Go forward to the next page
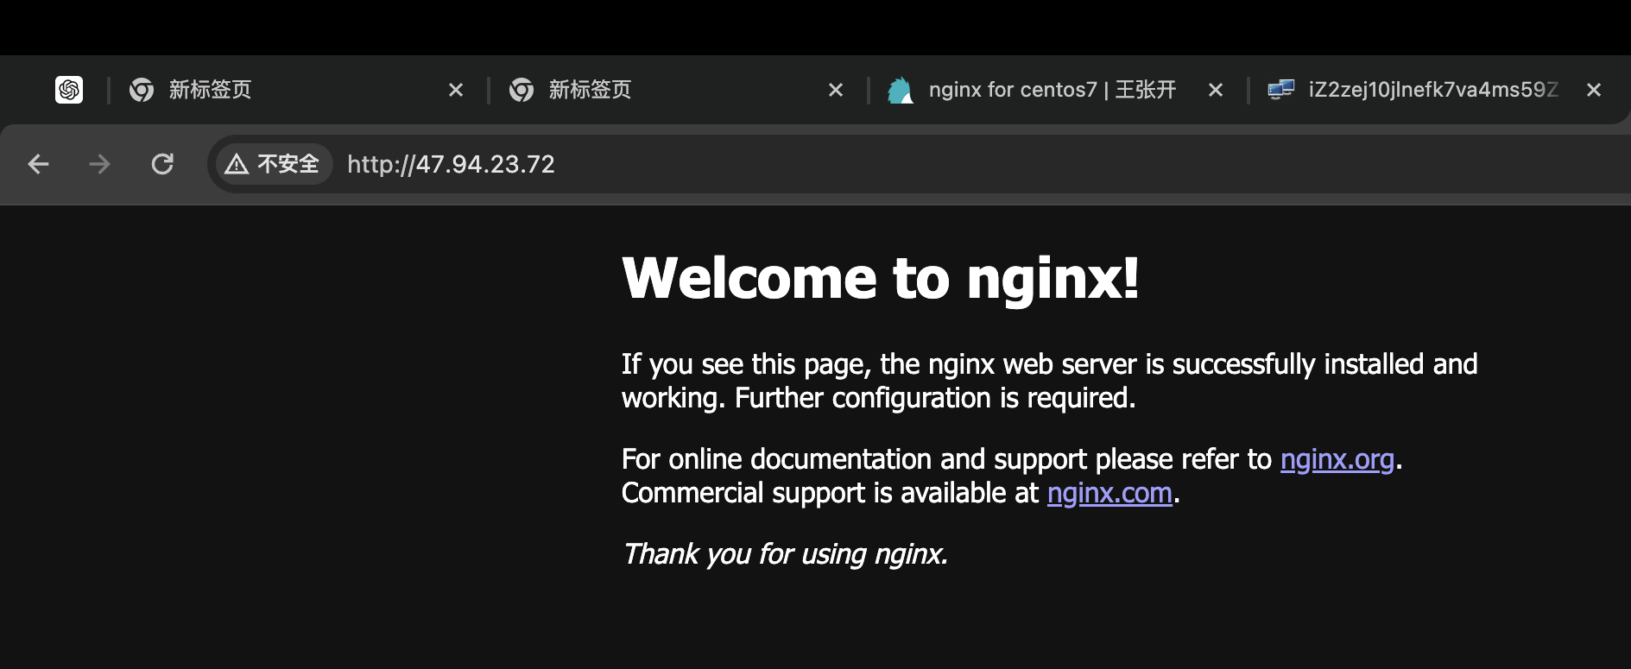The image size is (1631, 669). [x=100, y=164]
